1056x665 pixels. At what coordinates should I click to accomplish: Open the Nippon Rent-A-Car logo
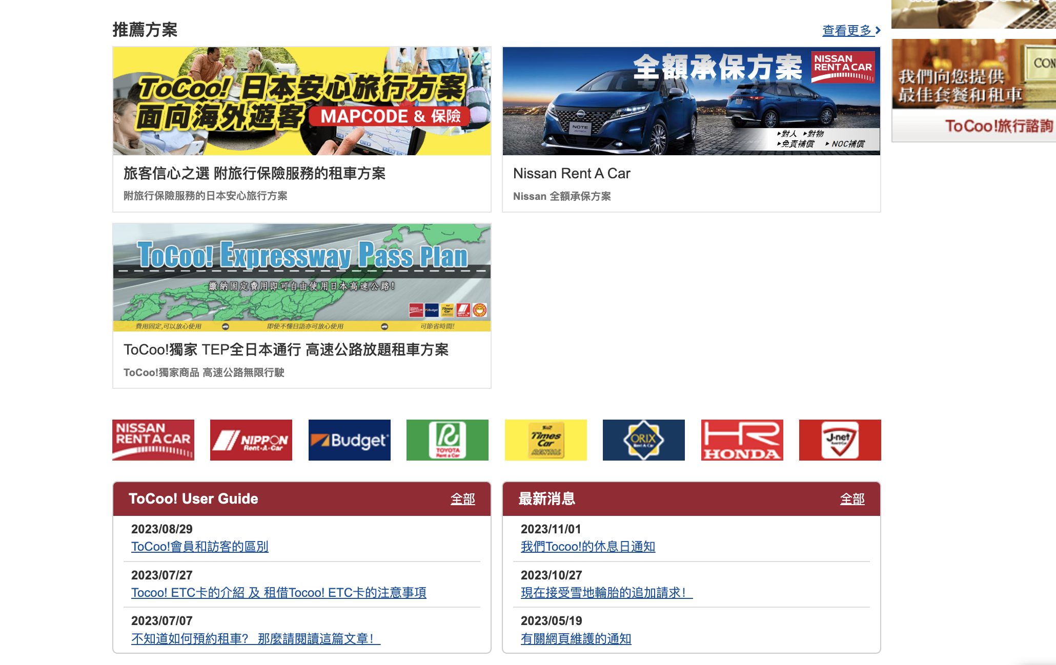tap(251, 440)
